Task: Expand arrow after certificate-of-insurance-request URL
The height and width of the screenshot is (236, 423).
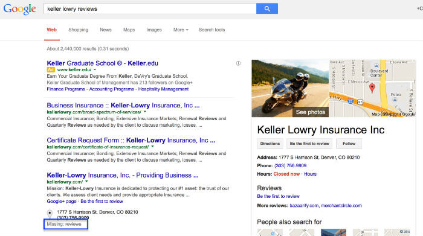Action: [x=152, y=147]
